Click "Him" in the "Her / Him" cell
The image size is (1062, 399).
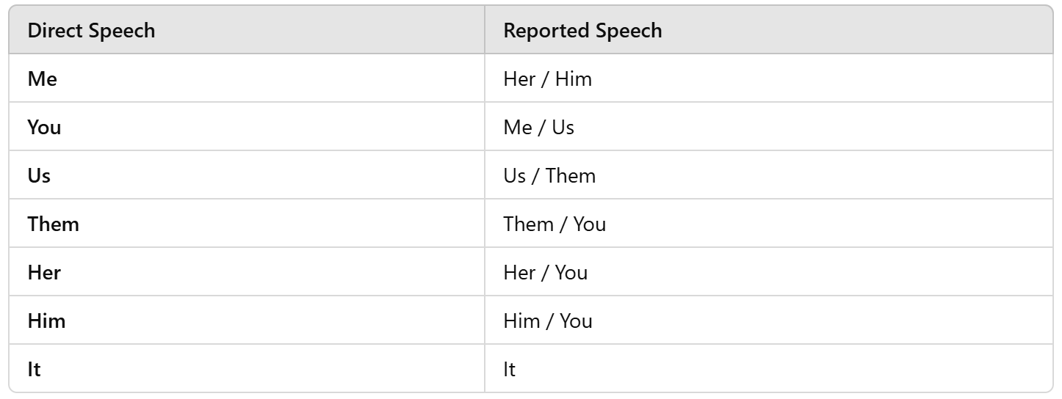click(x=574, y=79)
